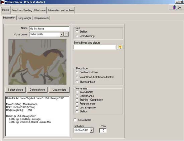The height and width of the screenshot is (141, 184).
Task: Click the horse picture thumbnail
Action: pos(37,62)
